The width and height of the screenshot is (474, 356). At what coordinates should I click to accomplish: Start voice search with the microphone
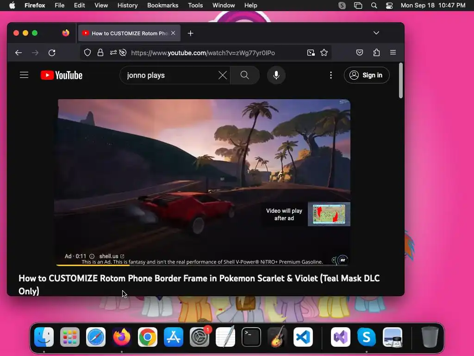pos(276,75)
